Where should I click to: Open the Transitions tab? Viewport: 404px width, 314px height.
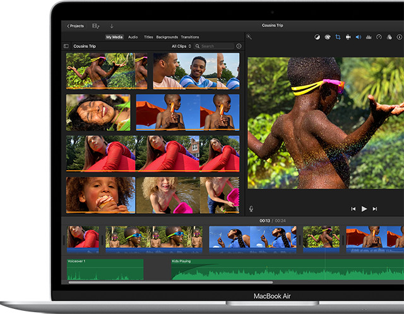(x=190, y=37)
